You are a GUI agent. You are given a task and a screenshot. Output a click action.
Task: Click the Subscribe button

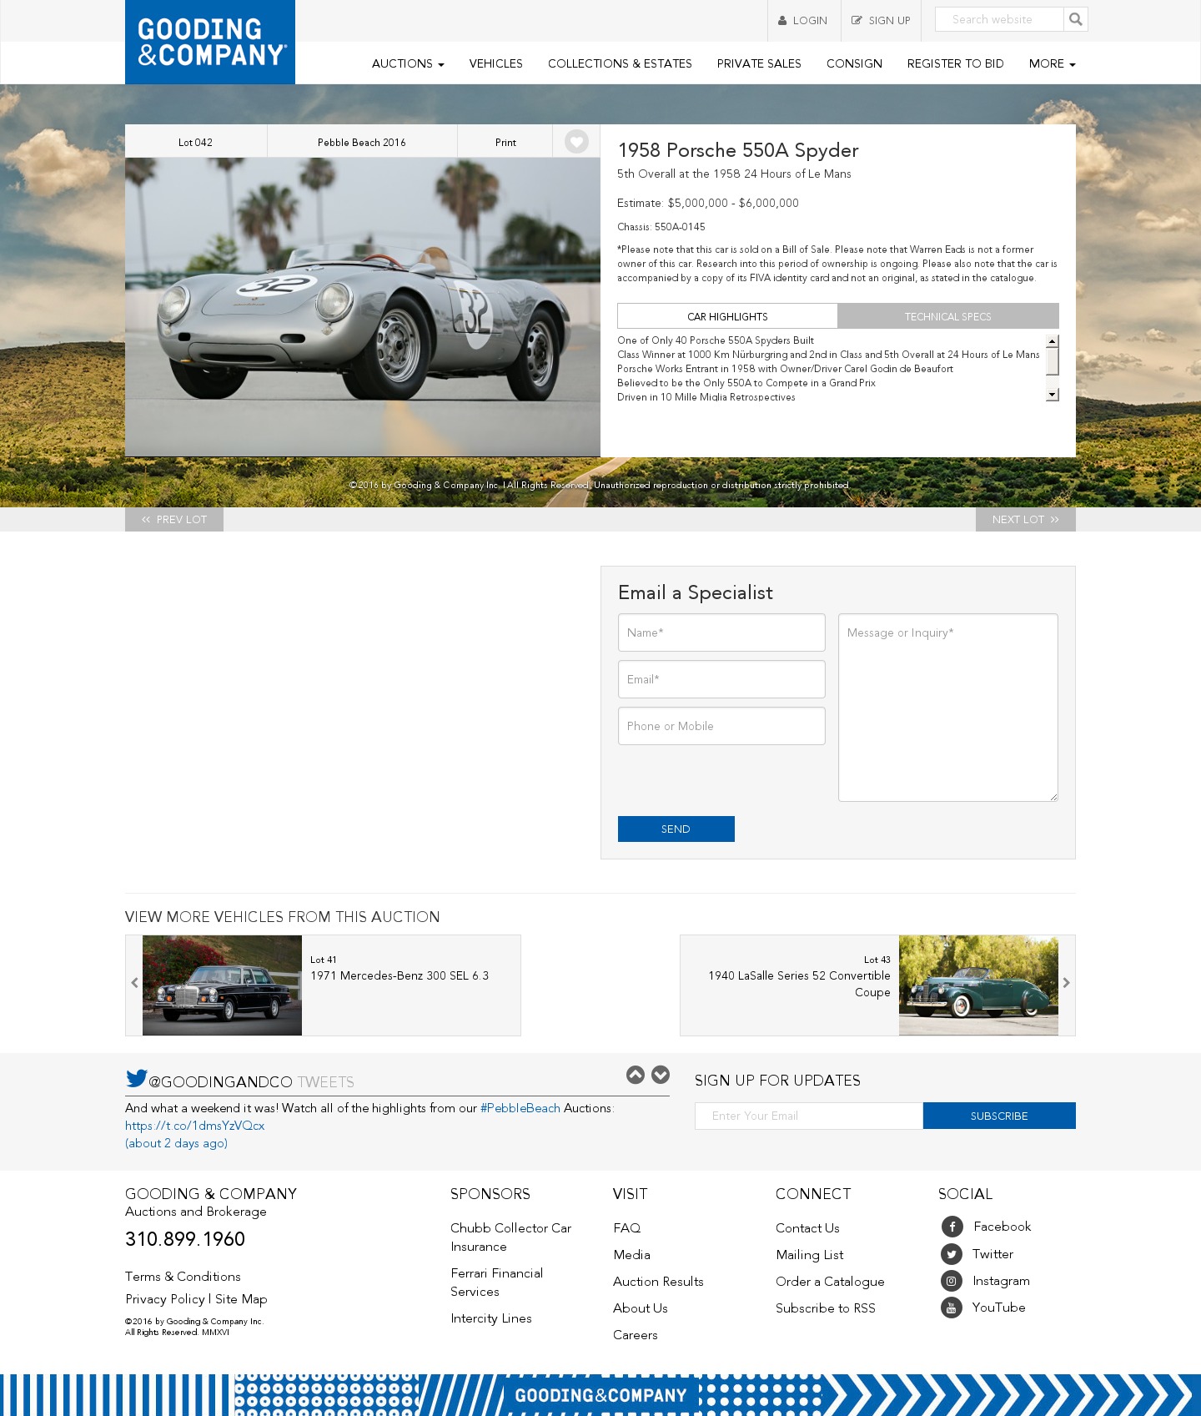999,1116
